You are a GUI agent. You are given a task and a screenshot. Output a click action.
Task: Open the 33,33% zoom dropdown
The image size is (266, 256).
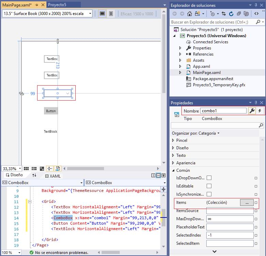coord(20,169)
